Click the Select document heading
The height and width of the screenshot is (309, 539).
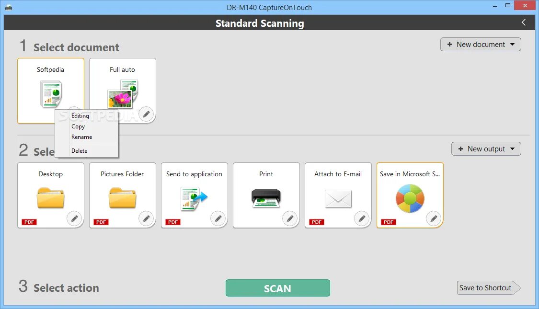pyautogui.click(x=76, y=47)
